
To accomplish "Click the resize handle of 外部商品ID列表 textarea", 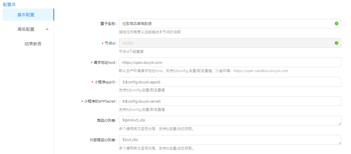I will [340, 143].
